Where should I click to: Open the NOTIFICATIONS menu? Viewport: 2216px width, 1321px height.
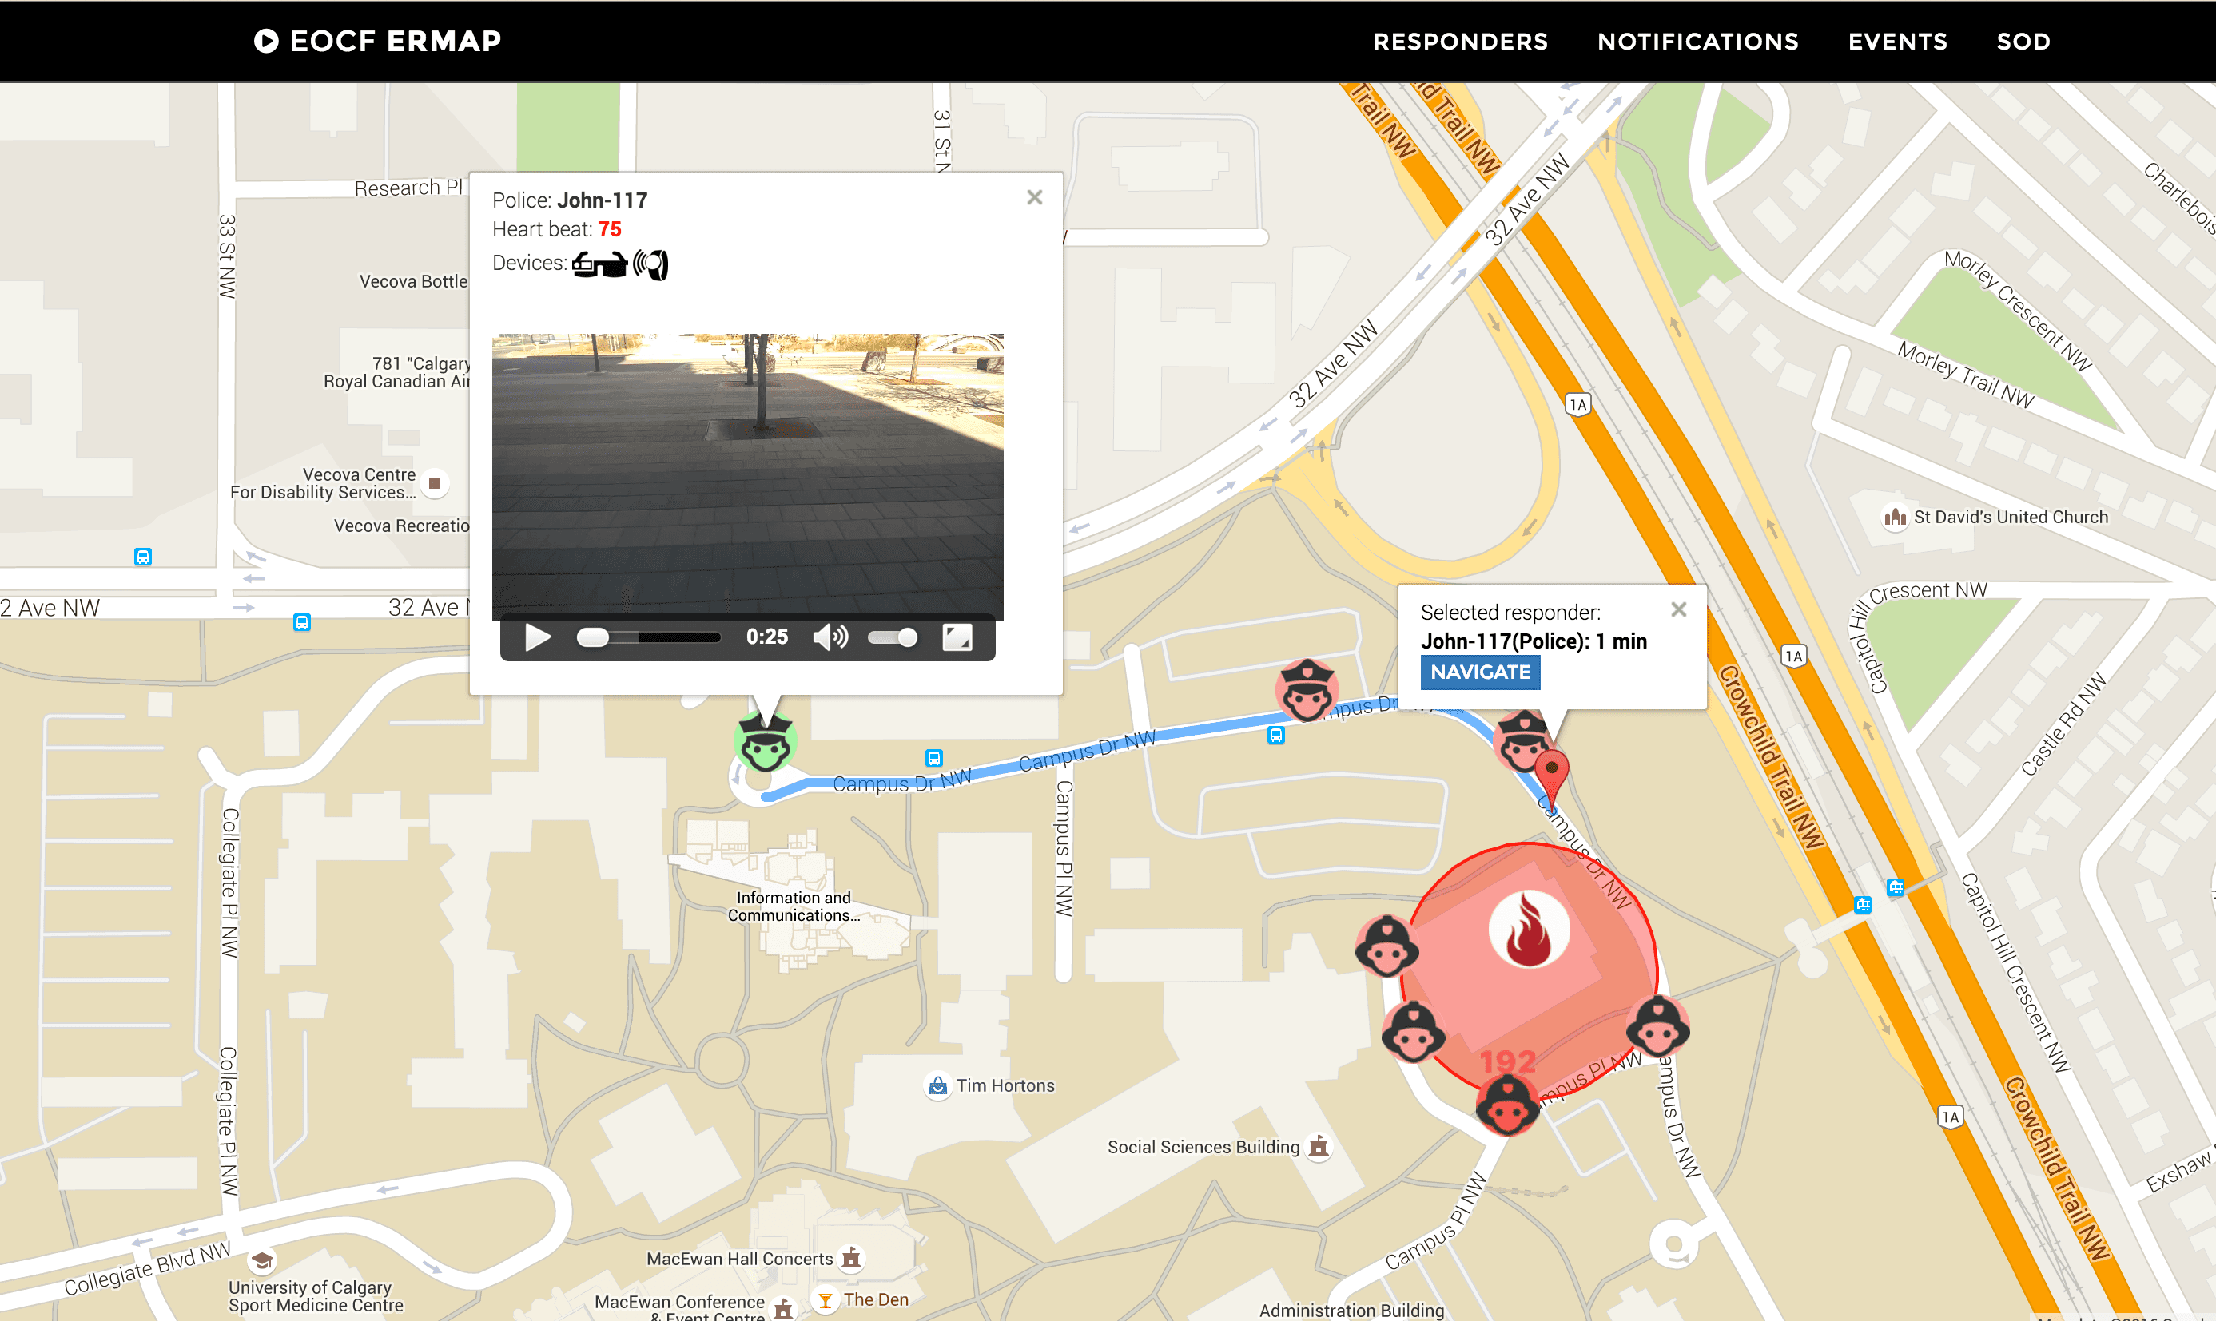pos(1697,41)
